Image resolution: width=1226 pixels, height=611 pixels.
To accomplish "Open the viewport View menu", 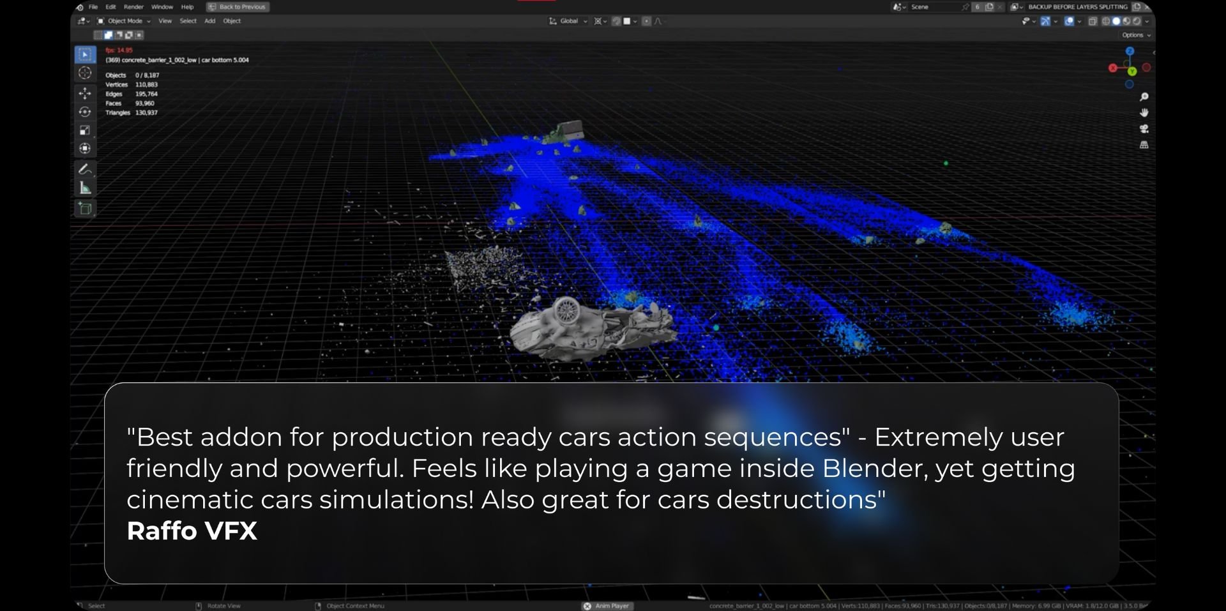I will (x=165, y=21).
